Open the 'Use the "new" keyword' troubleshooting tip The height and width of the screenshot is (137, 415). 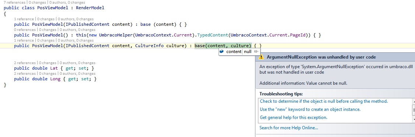point(310,109)
